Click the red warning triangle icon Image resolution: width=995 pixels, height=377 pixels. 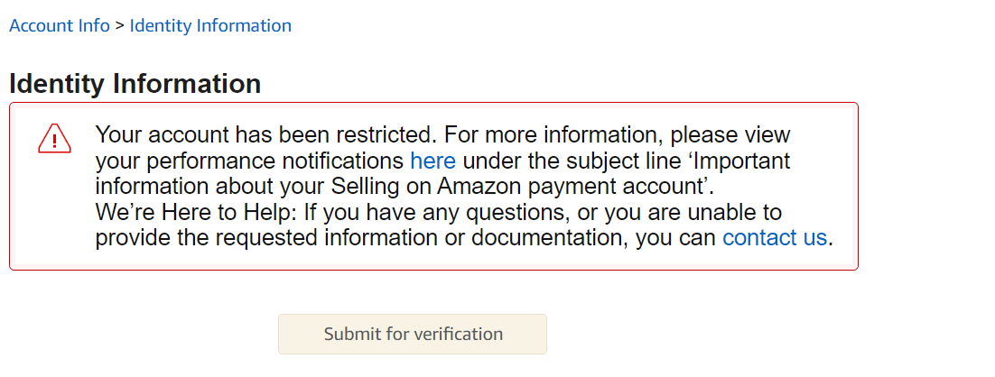click(x=54, y=139)
